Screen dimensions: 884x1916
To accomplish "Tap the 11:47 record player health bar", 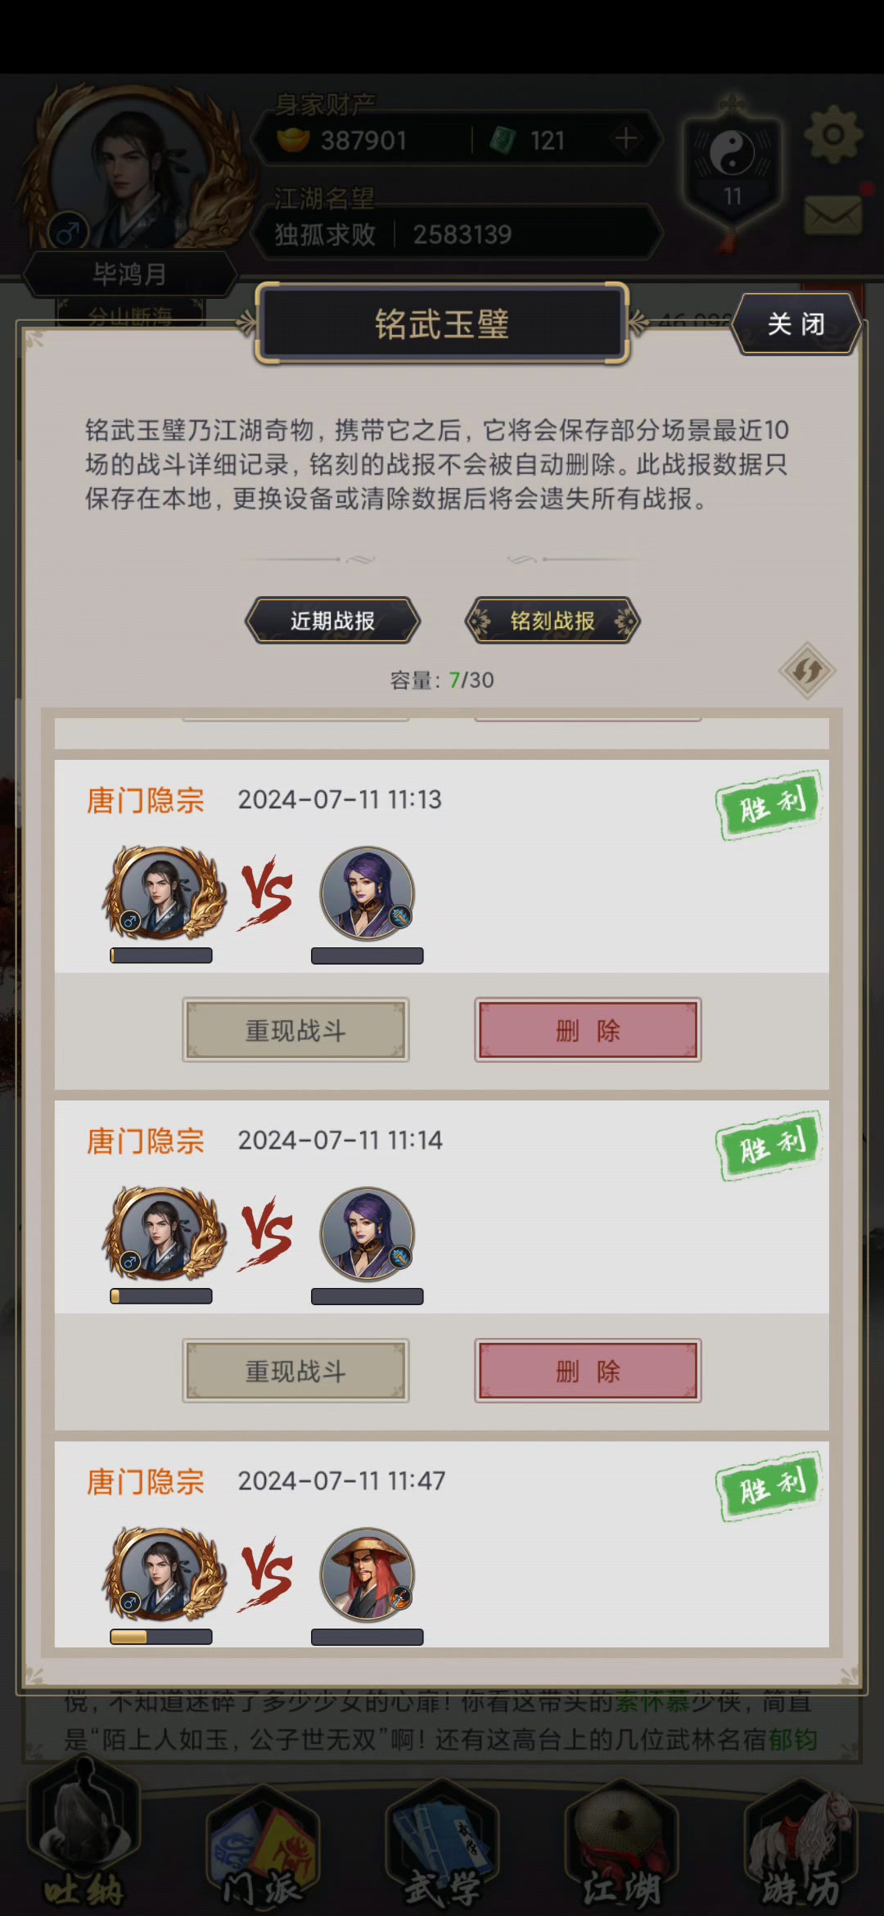I will tap(161, 1637).
